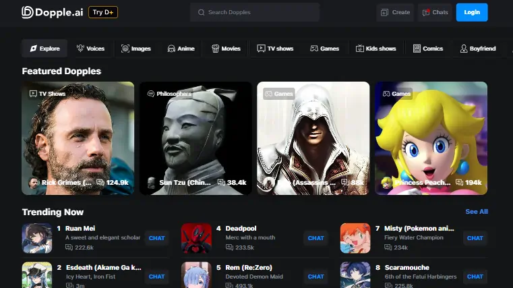513x288 pixels.
Task: Click the Dopple.ai logo
Action: pos(53,12)
